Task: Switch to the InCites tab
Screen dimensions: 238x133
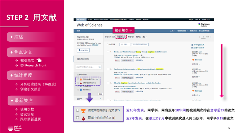Action: click(90, 20)
